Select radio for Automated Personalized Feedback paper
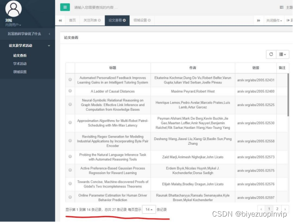Viewport: 293px width, 222px height. [70, 79]
